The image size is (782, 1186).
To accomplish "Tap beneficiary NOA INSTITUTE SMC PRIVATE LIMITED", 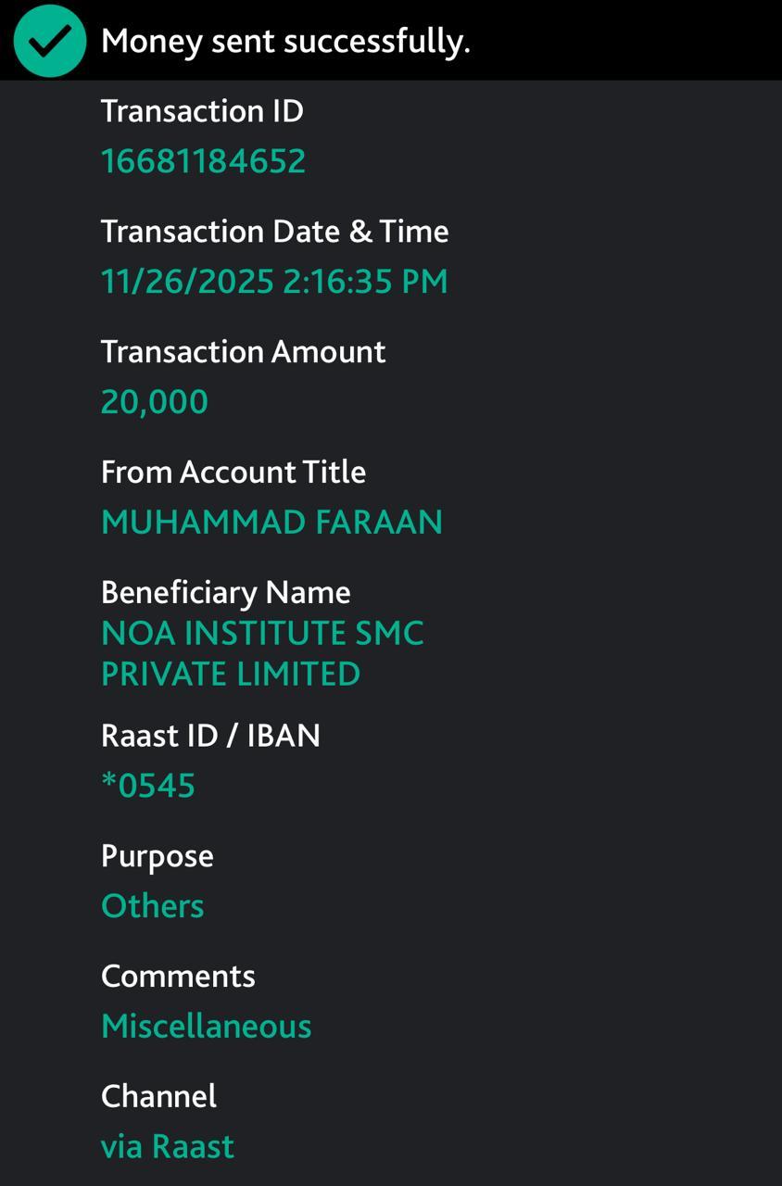I will point(262,653).
